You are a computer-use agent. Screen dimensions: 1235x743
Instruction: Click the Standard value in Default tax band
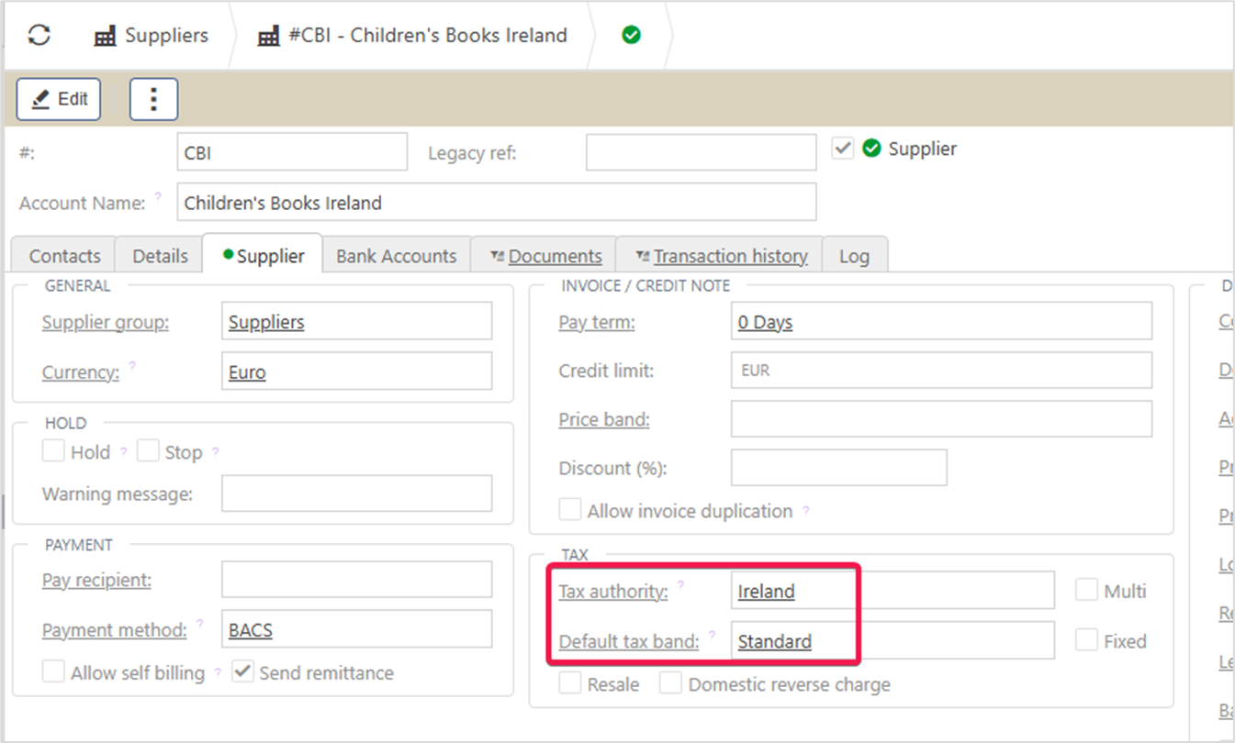(x=775, y=641)
